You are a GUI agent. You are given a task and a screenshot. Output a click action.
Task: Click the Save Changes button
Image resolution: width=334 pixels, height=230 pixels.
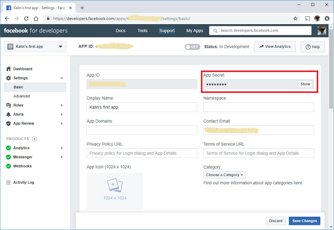click(x=305, y=221)
